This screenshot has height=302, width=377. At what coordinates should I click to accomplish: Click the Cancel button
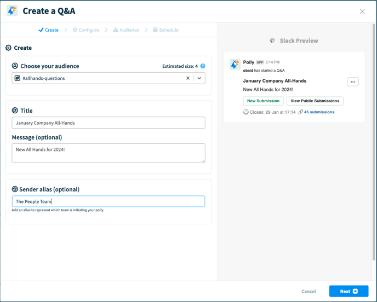pyautogui.click(x=309, y=291)
